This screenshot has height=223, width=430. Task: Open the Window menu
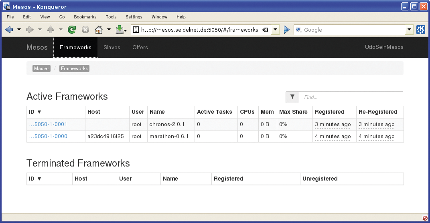[159, 17]
